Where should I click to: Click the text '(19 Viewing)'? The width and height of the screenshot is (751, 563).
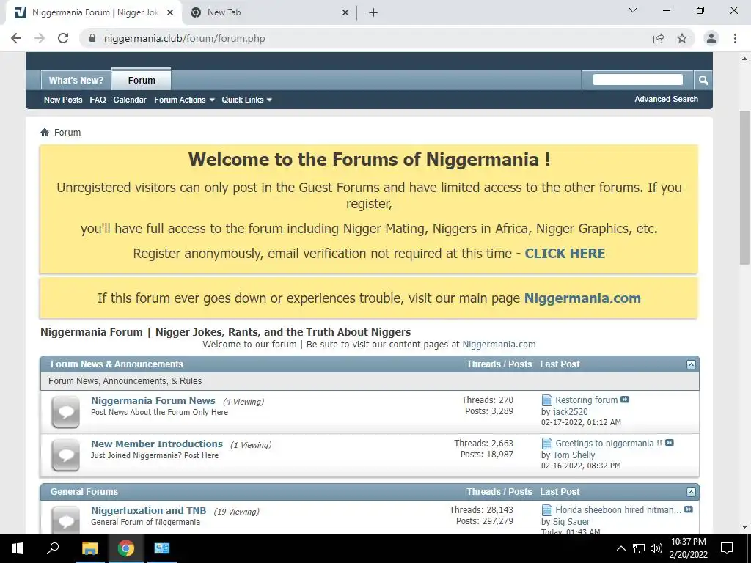point(237,512)
